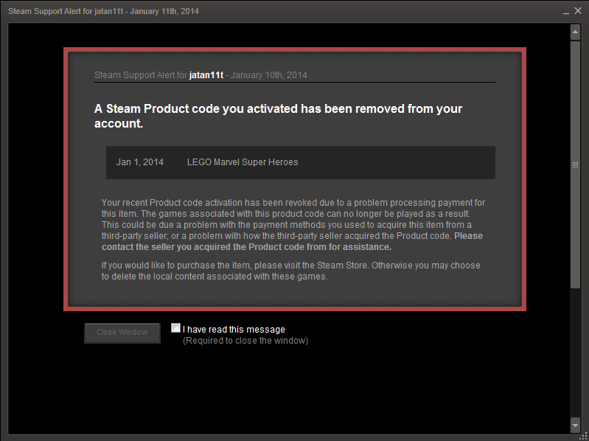This screenshot has width=589, height=441.
Task: Minimize the Steam Support Alert window
Action: tap(566, 12)
